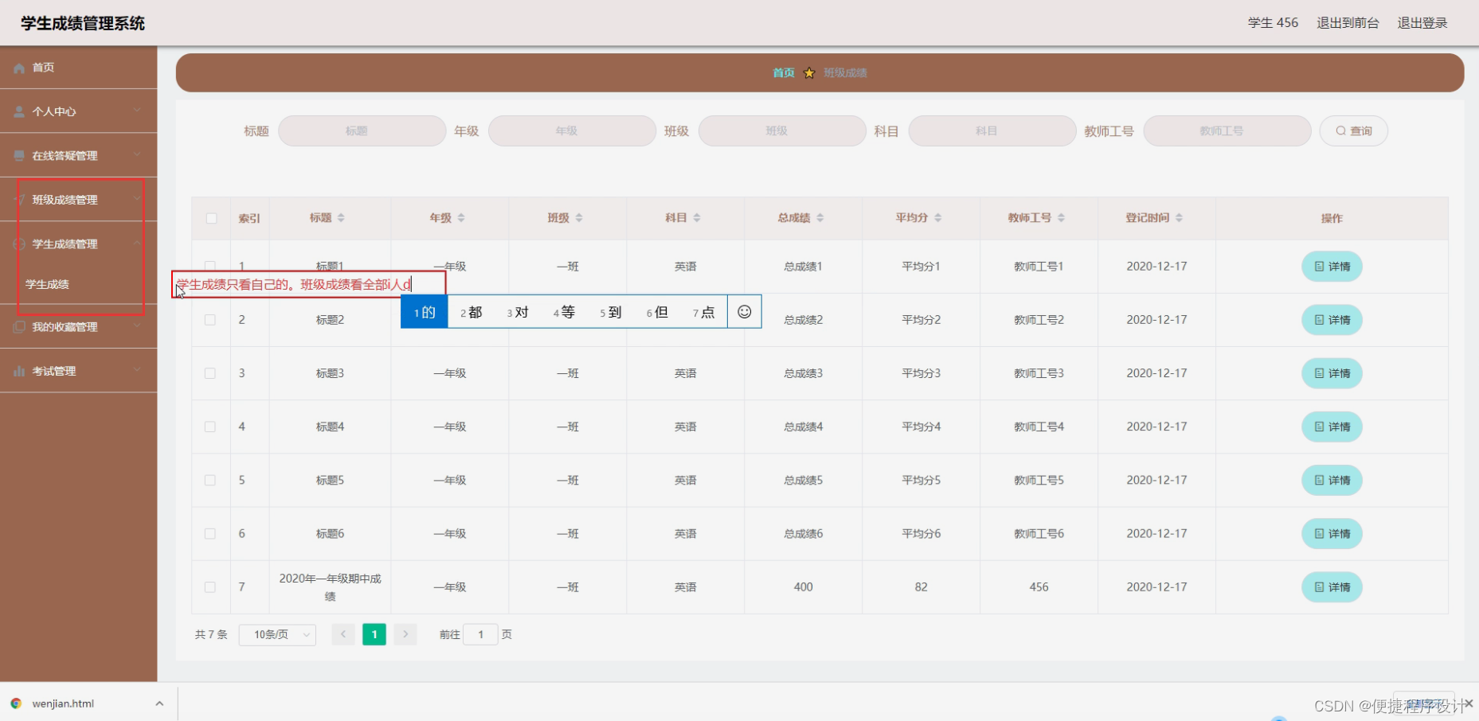Screen dimensions: 1479x721
Task: Click the Chrome icon of wenjian.html download
Action: coord(16,703)
